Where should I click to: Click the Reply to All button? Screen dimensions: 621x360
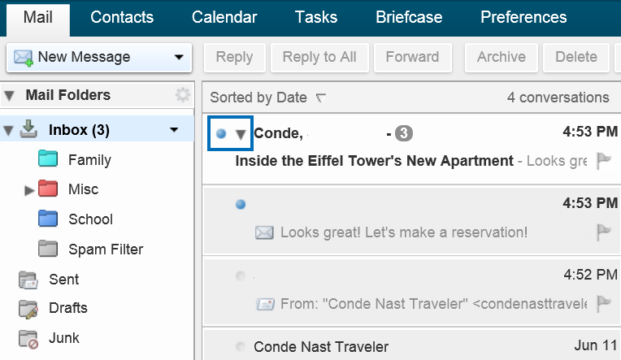pyautogui.click(x=319, y=58)
